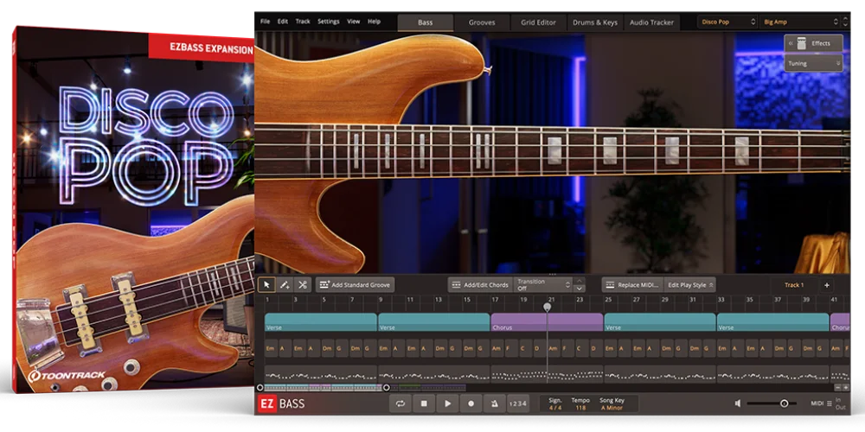
Task: Expand the Tuning panel
Action: click(813, 63)
